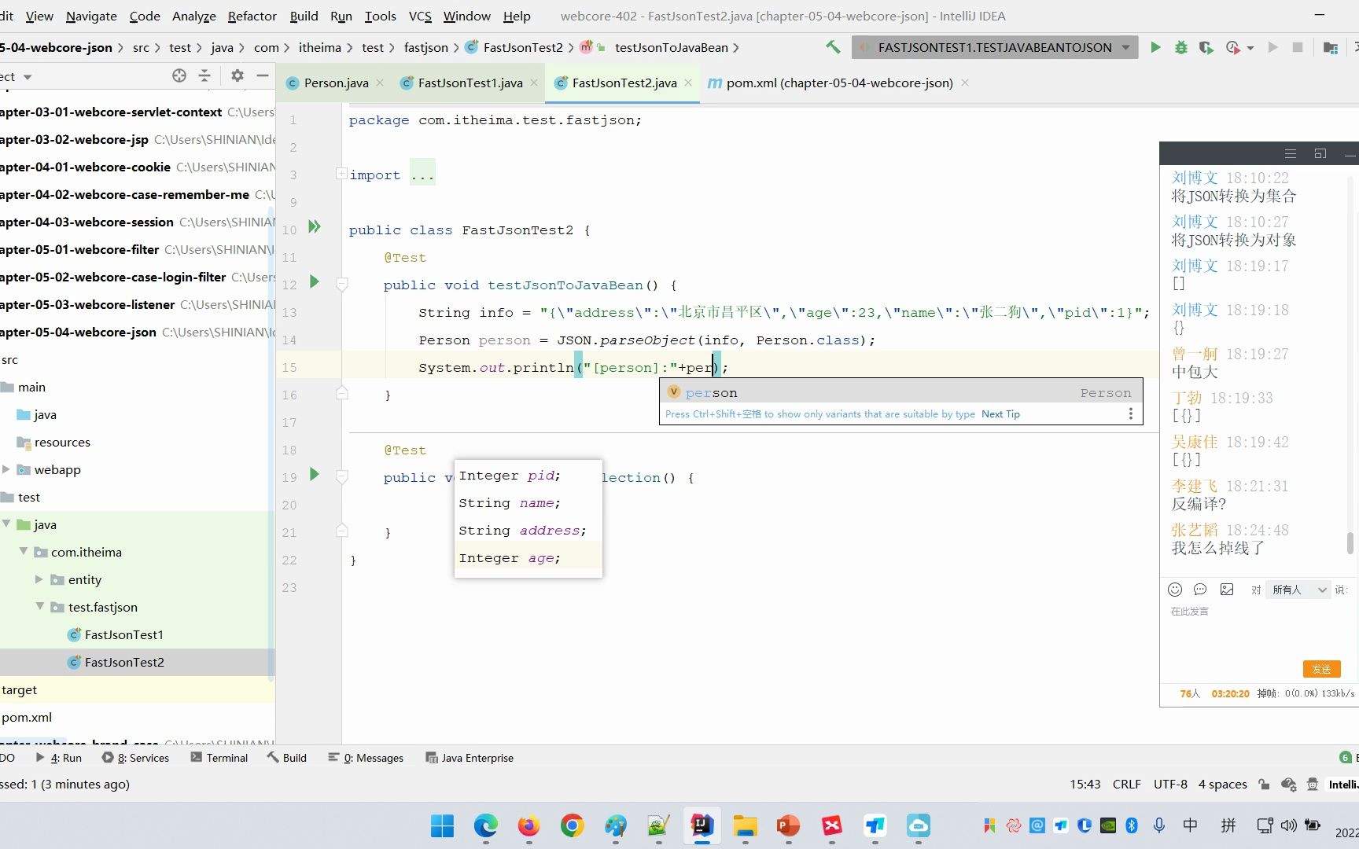Open Project view selector dropdown arrow
This screenshot has width=1359, height=849.
[x=28, y=77]
